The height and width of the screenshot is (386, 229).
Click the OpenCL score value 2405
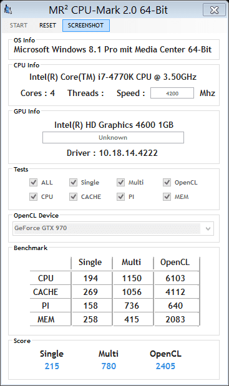click(165, 366)
